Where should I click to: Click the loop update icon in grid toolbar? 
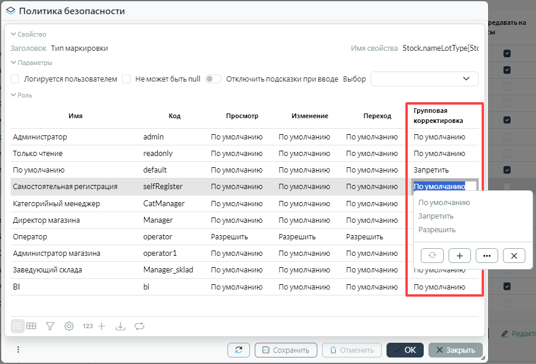(139, 326)
